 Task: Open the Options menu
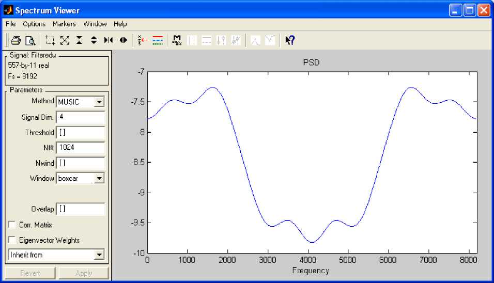click(34, 24)
